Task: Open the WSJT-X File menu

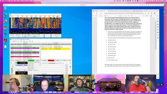Action: [x=10, y=41]
